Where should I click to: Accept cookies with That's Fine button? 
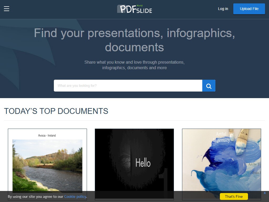[x=234, y=196]
